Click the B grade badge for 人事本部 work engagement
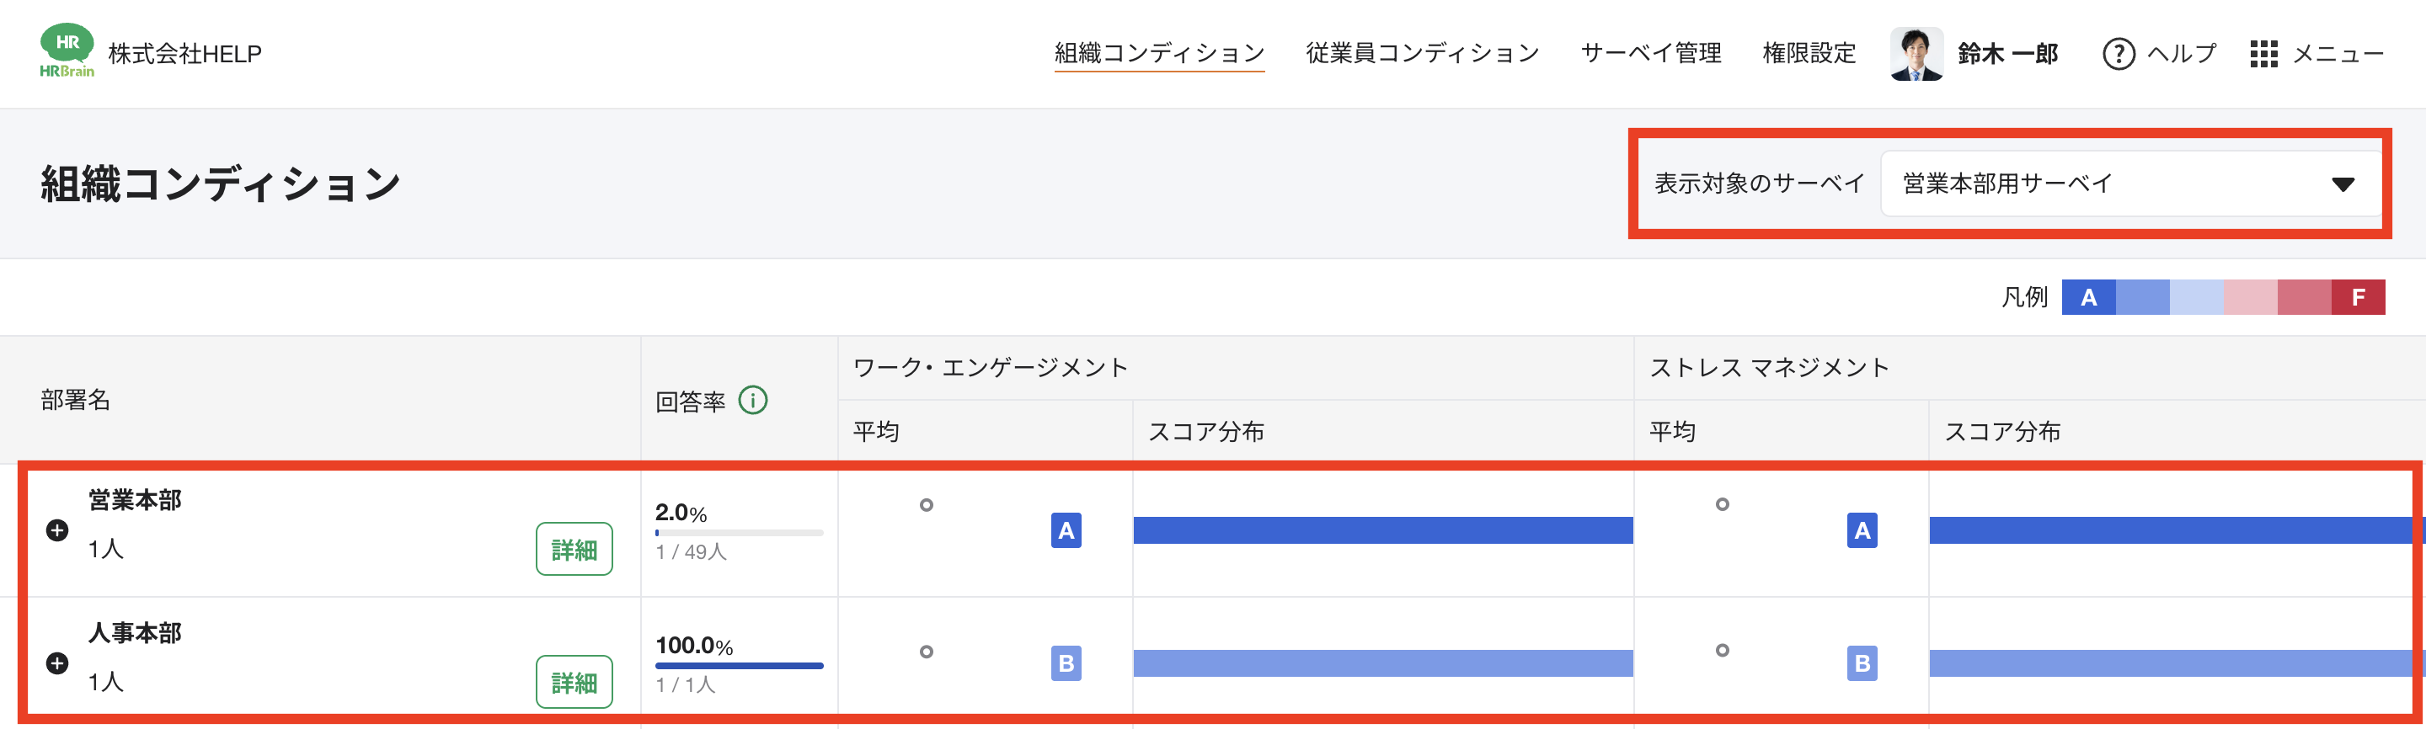 pyautogui.click(x=1065, y=663)
